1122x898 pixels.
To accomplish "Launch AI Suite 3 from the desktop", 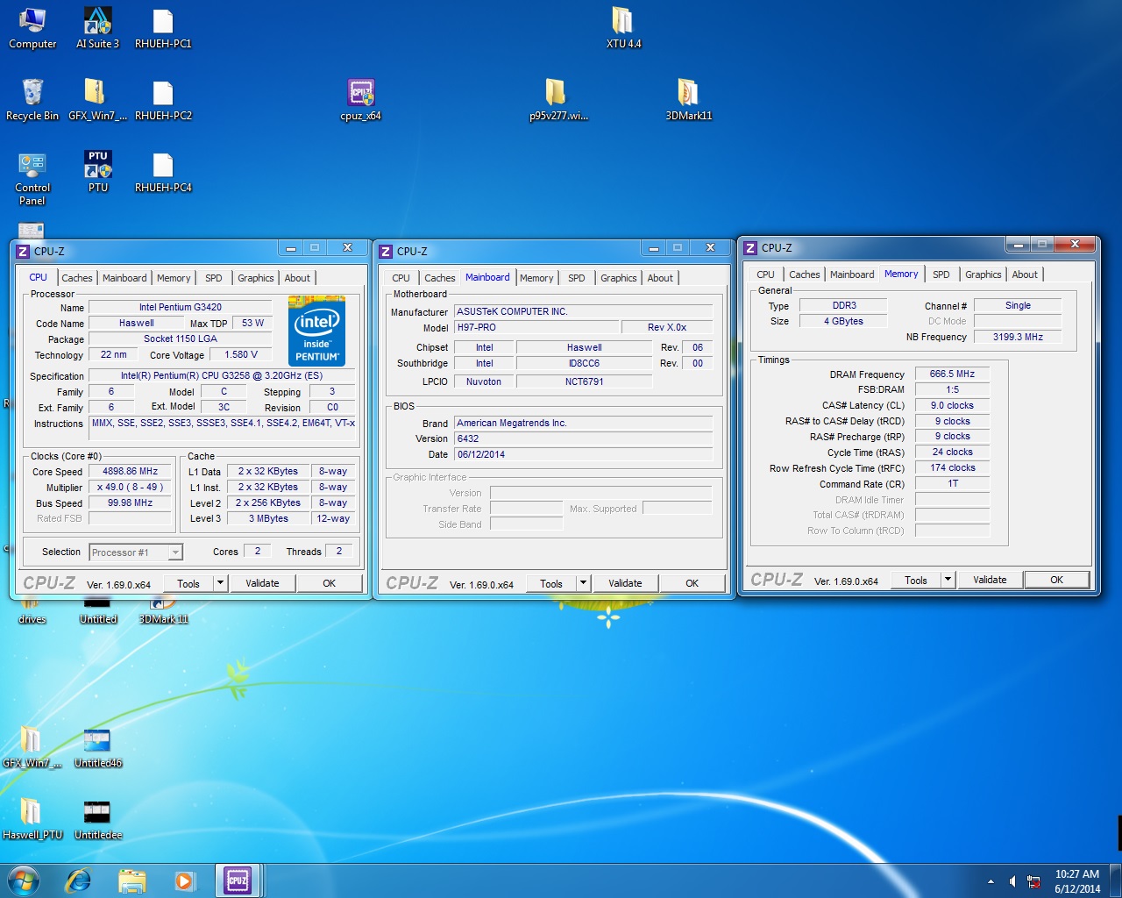I will pos(96,24).
